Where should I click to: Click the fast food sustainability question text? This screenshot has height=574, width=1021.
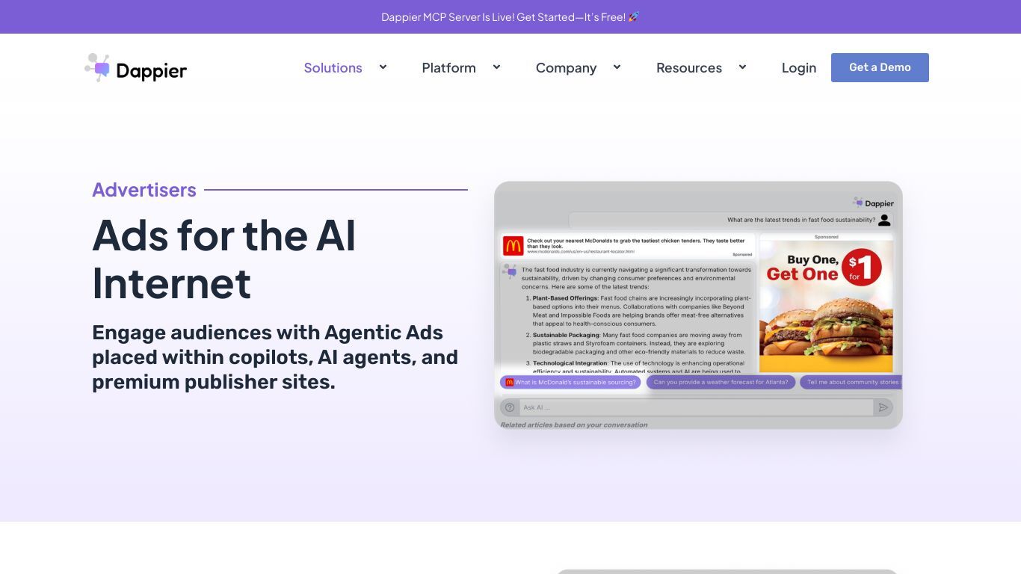pyautogui.click(x=801, y=220)
